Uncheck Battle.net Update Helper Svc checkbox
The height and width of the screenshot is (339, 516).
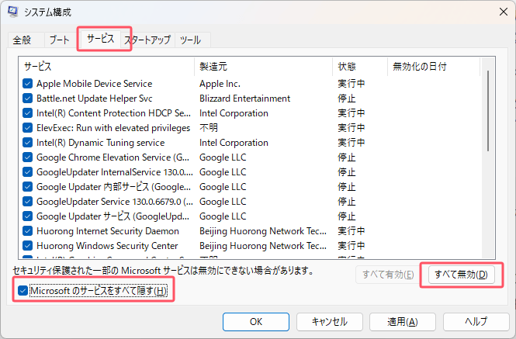[x=28, y=99]
